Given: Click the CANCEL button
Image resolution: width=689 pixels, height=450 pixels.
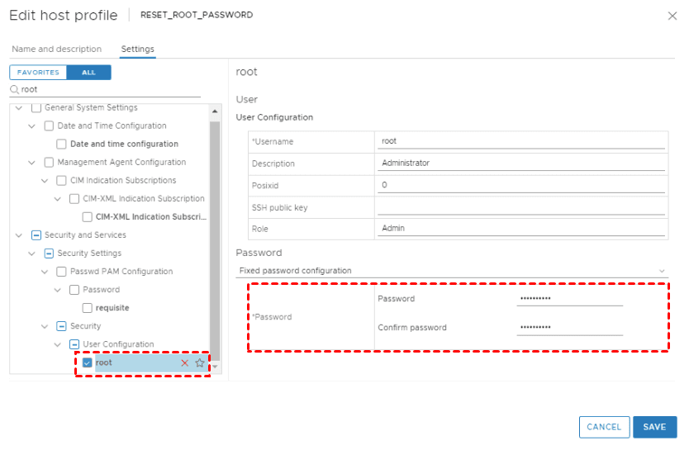Looking at the screenshot, I should click(x=604, y=427).
